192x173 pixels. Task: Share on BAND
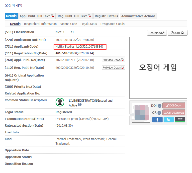180,120
